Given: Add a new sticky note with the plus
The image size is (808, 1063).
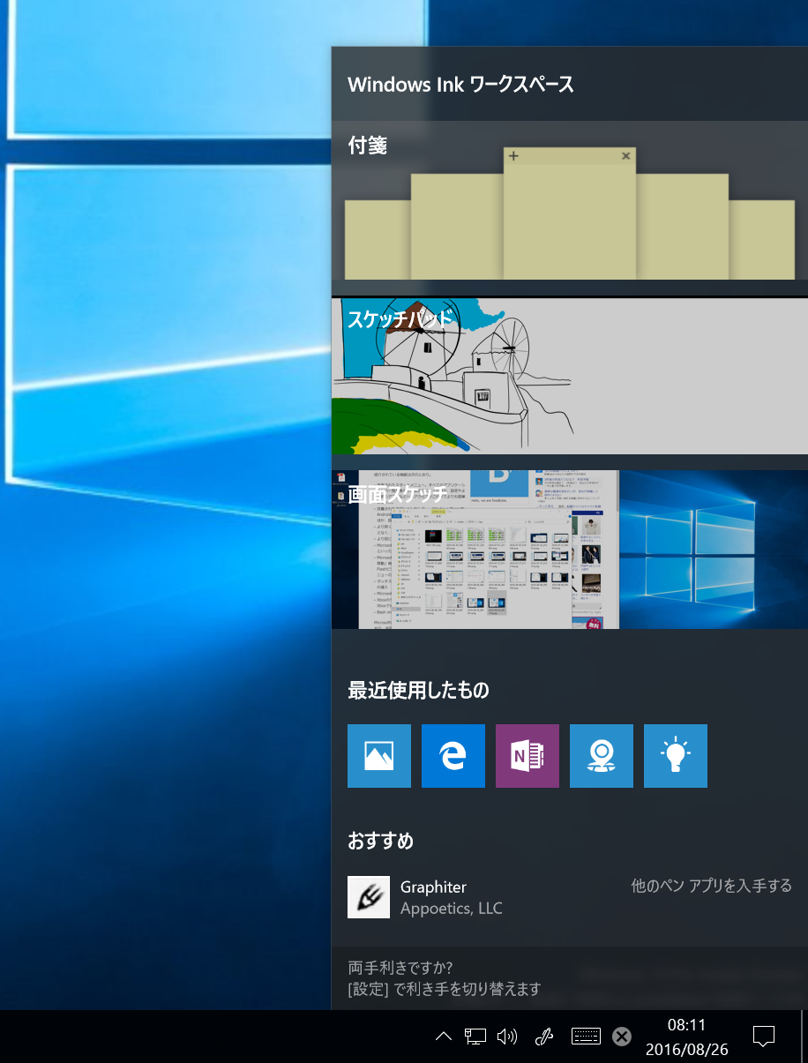Looking at the screenshot, I should 512,155.
